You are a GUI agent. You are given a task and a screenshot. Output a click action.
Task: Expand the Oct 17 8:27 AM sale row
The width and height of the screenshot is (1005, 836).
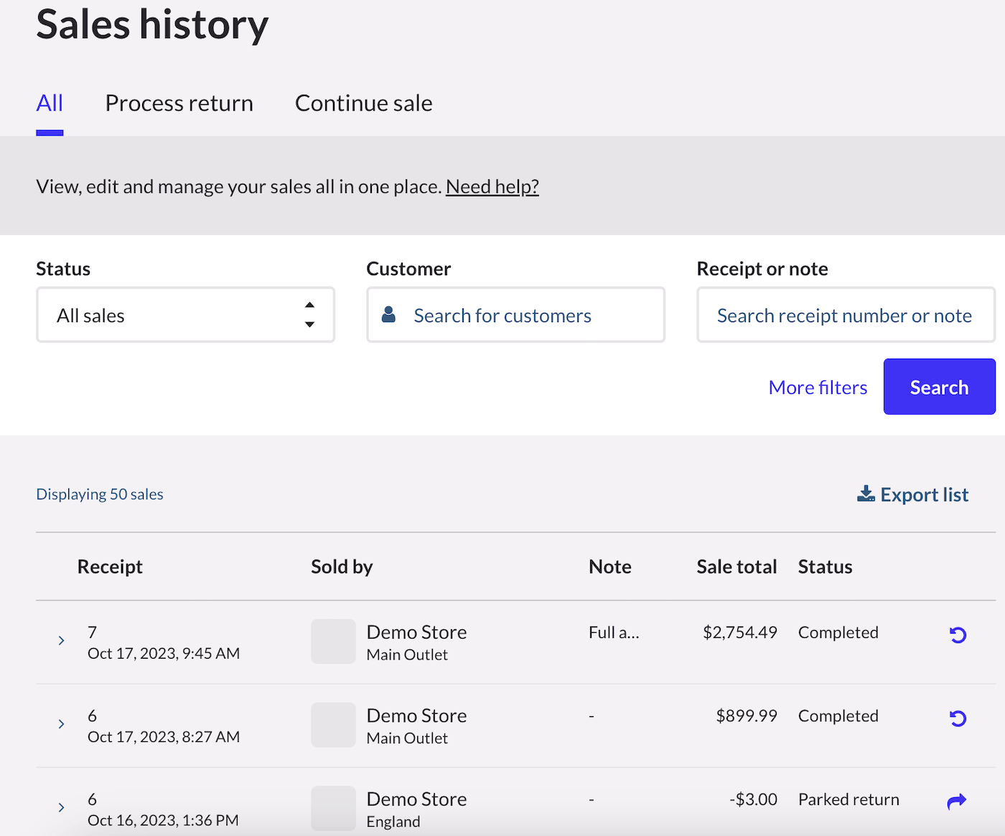click(61, 724)
